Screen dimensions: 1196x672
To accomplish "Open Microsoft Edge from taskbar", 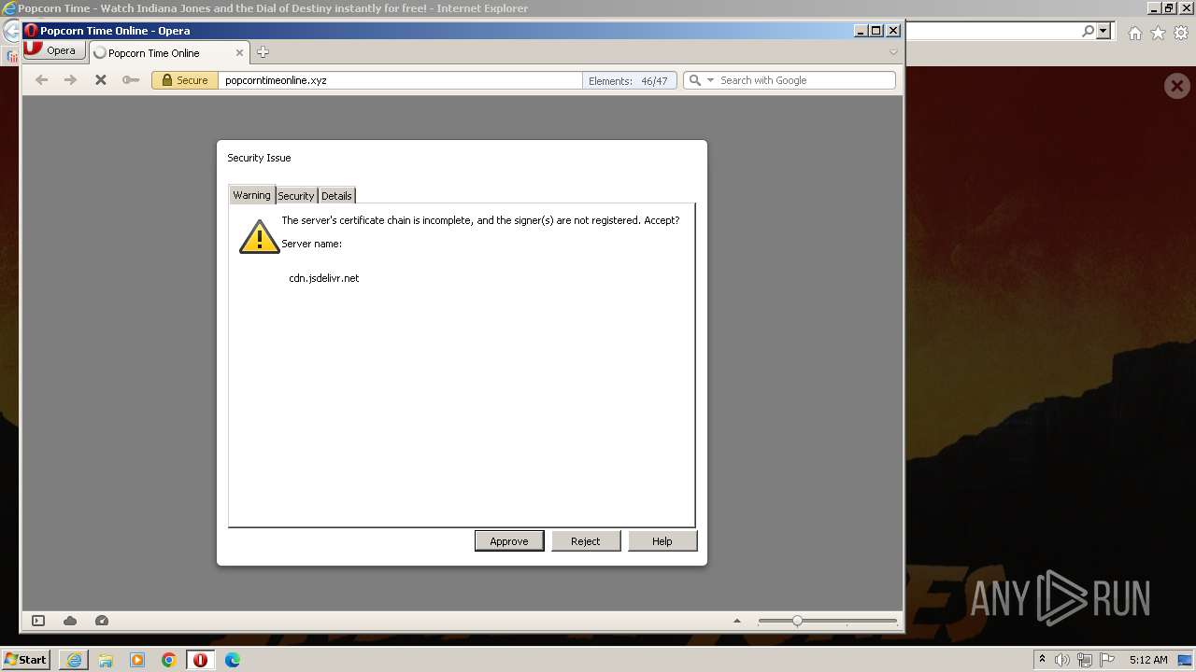I will point(233,660).
